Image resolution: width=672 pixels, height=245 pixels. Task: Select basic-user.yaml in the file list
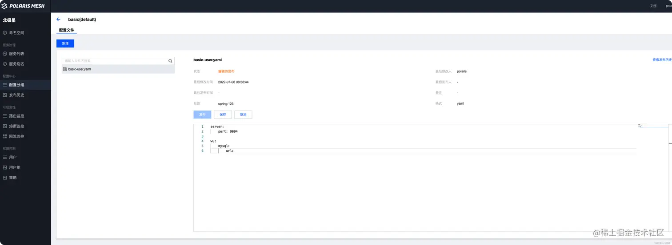(x=118, y=69)
